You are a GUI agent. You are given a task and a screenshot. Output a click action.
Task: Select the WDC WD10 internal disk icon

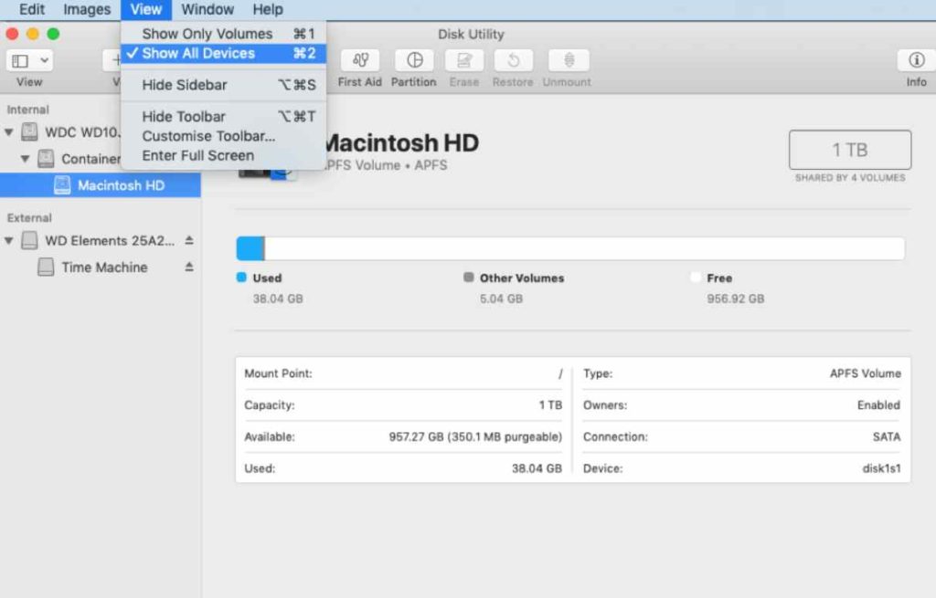click(29, 131)
